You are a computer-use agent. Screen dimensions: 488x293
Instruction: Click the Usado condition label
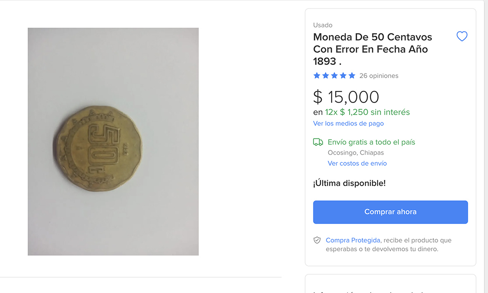pos(323,25)
